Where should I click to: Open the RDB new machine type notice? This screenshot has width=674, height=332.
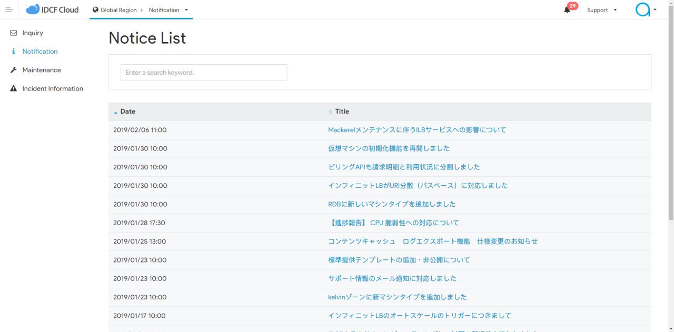(x=392, y=204)
